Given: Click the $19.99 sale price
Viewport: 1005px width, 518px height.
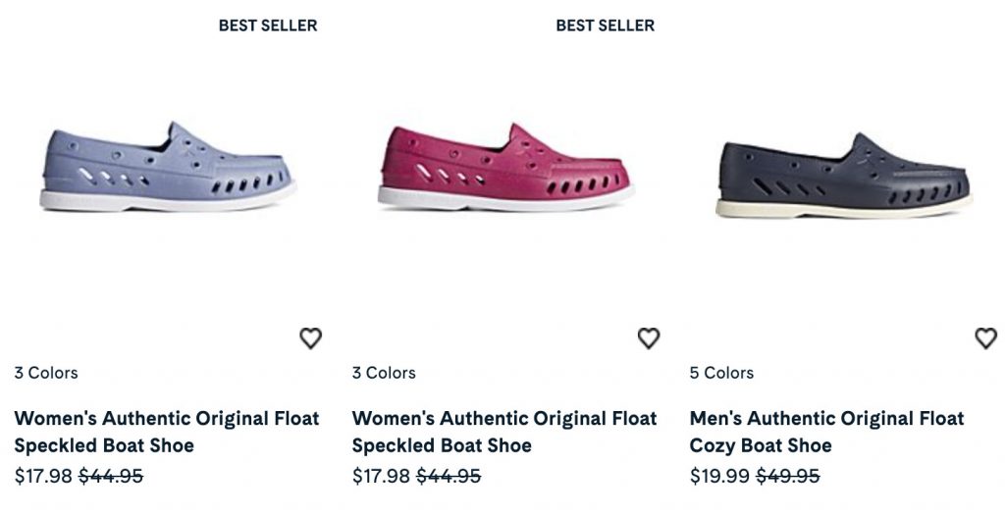Looking at the screenshot, I should coord(718,476).
